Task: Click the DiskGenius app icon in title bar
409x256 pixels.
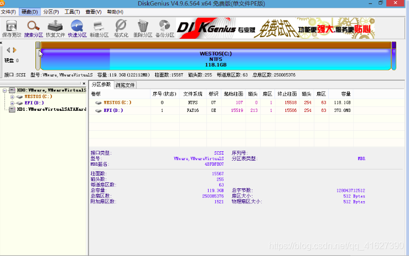Action: 2,3
